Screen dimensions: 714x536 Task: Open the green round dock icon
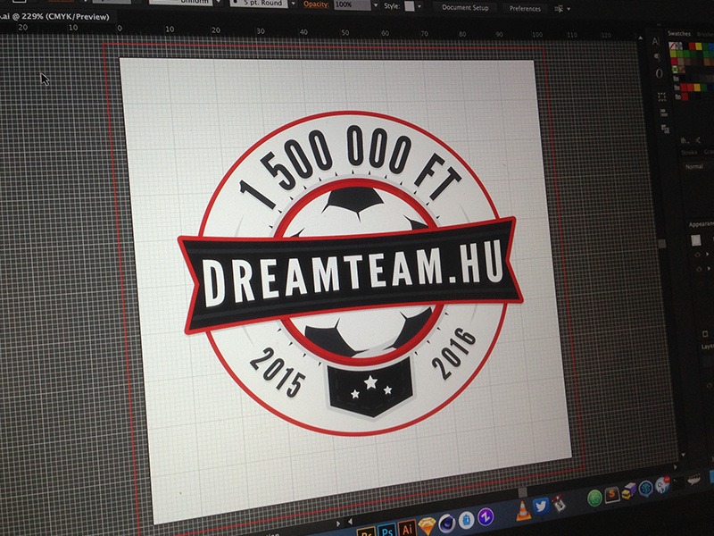point(594,498)
